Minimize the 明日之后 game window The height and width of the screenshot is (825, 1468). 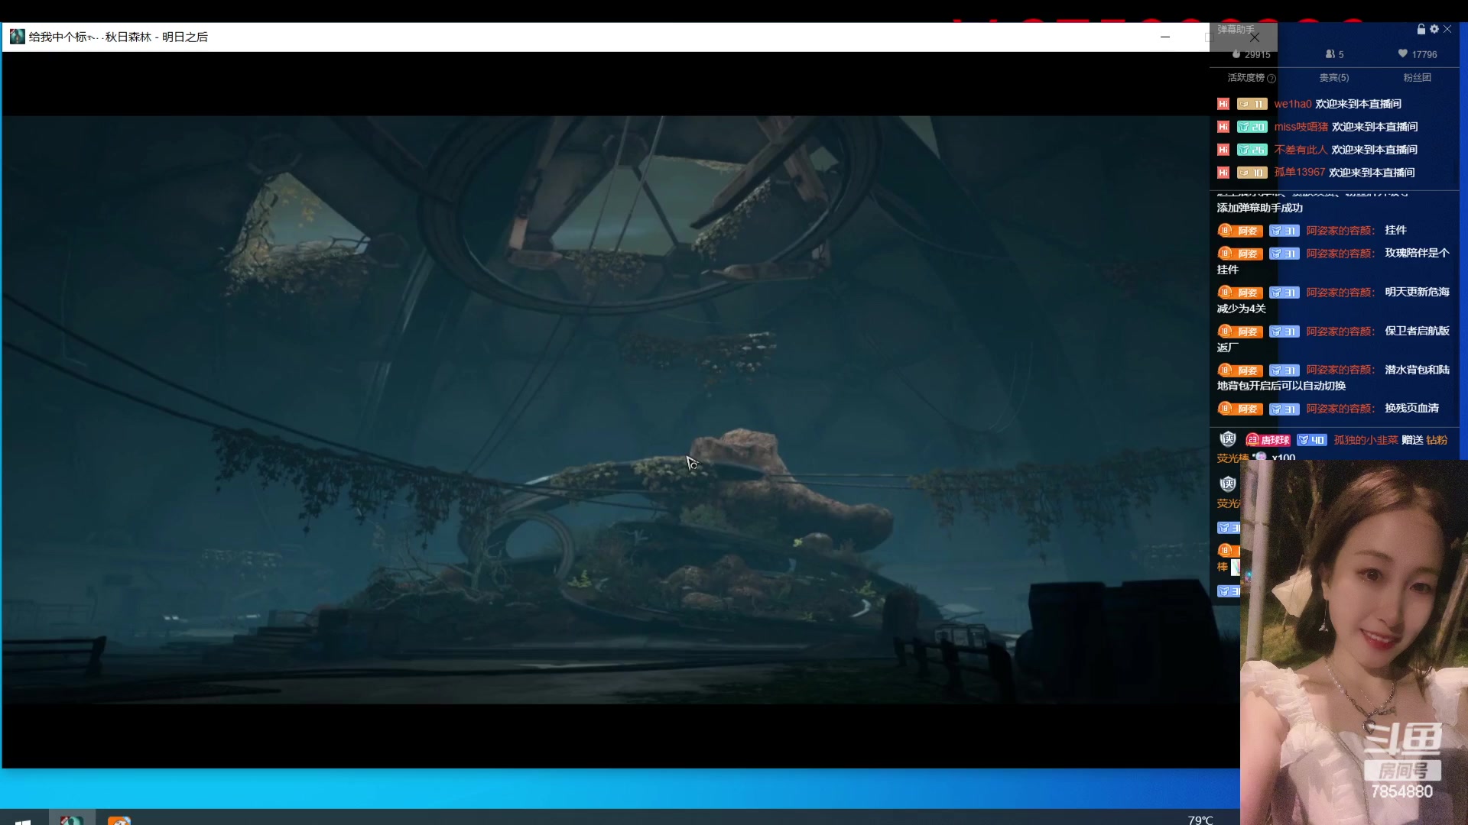(x=1165, y=37)
